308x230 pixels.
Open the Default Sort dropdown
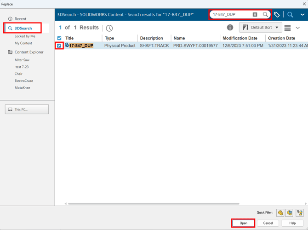(x=261, y=27)
